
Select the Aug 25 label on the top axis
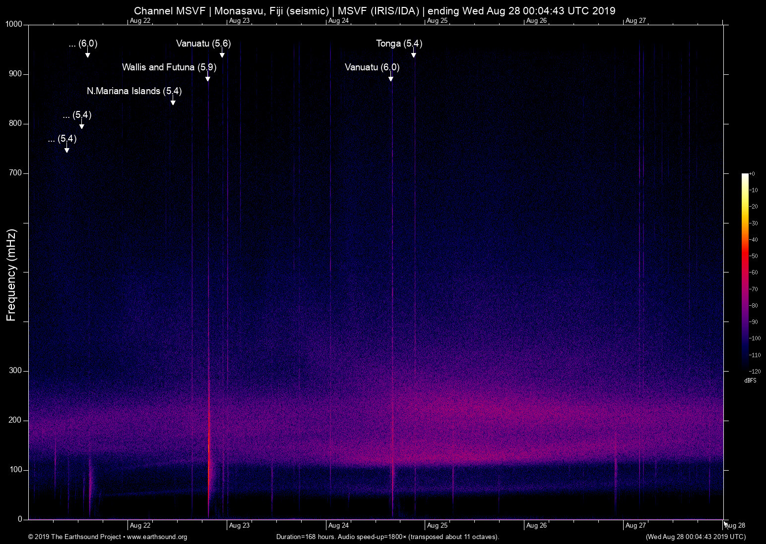(x=437, y=21)
